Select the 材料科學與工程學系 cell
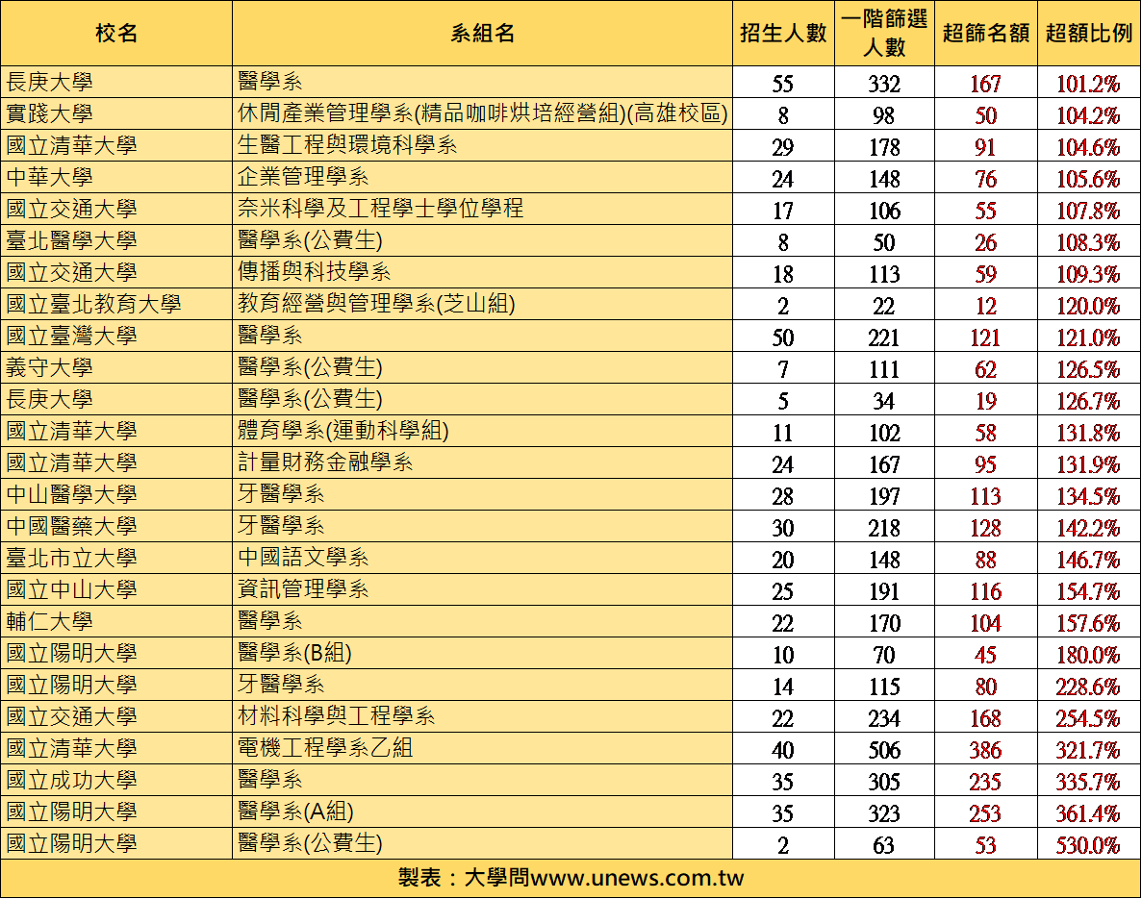1142x899 pixels. [x=482, y=717]
